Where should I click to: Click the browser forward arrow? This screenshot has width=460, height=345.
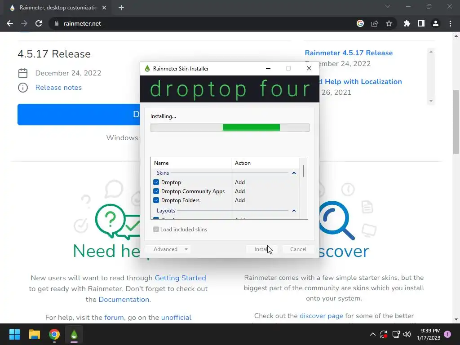coord(24,23)
